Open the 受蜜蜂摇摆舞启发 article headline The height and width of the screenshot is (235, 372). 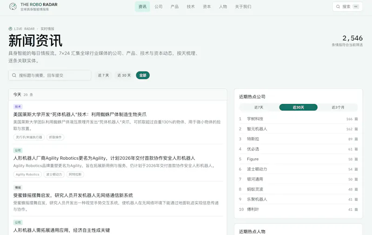coord(73,195)
